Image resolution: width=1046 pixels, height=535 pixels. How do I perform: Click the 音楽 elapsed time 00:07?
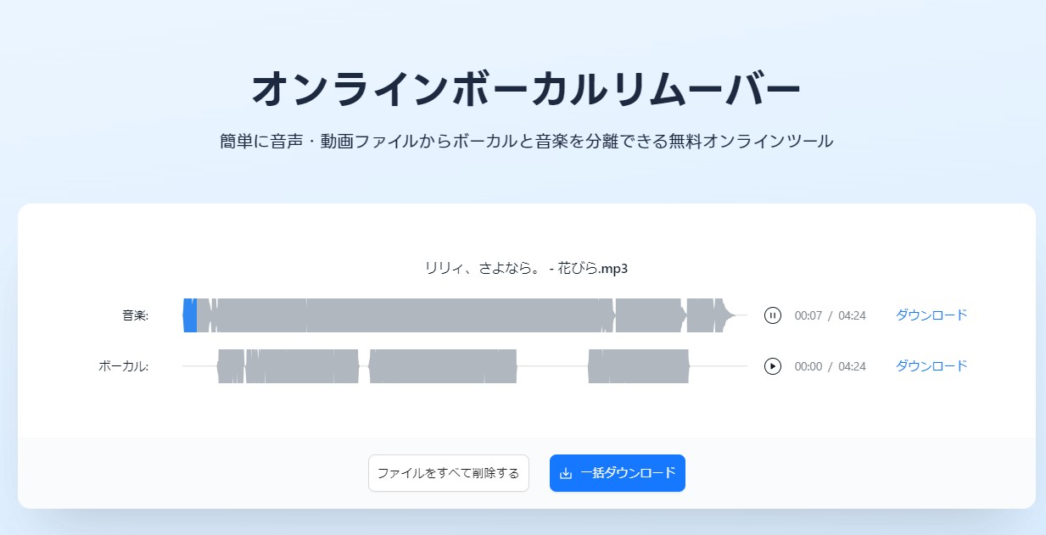[808, 315]
